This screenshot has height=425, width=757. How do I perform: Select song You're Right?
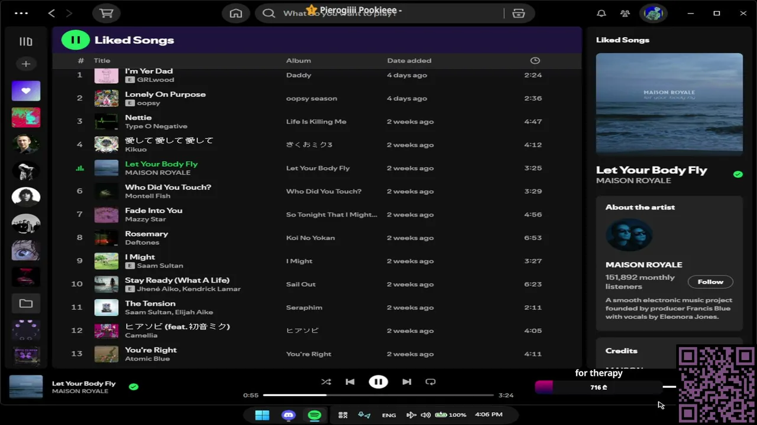(x=151, y=350)
